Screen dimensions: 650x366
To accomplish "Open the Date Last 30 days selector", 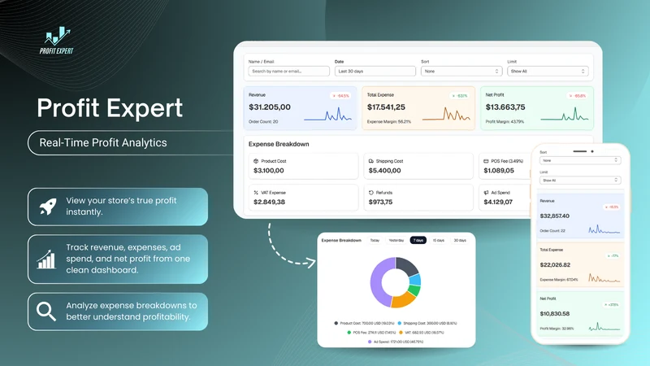I will [x=375, y=72].
